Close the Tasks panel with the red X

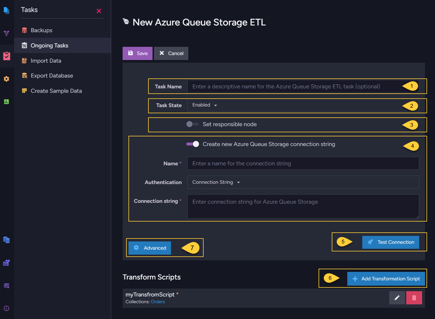99,11
